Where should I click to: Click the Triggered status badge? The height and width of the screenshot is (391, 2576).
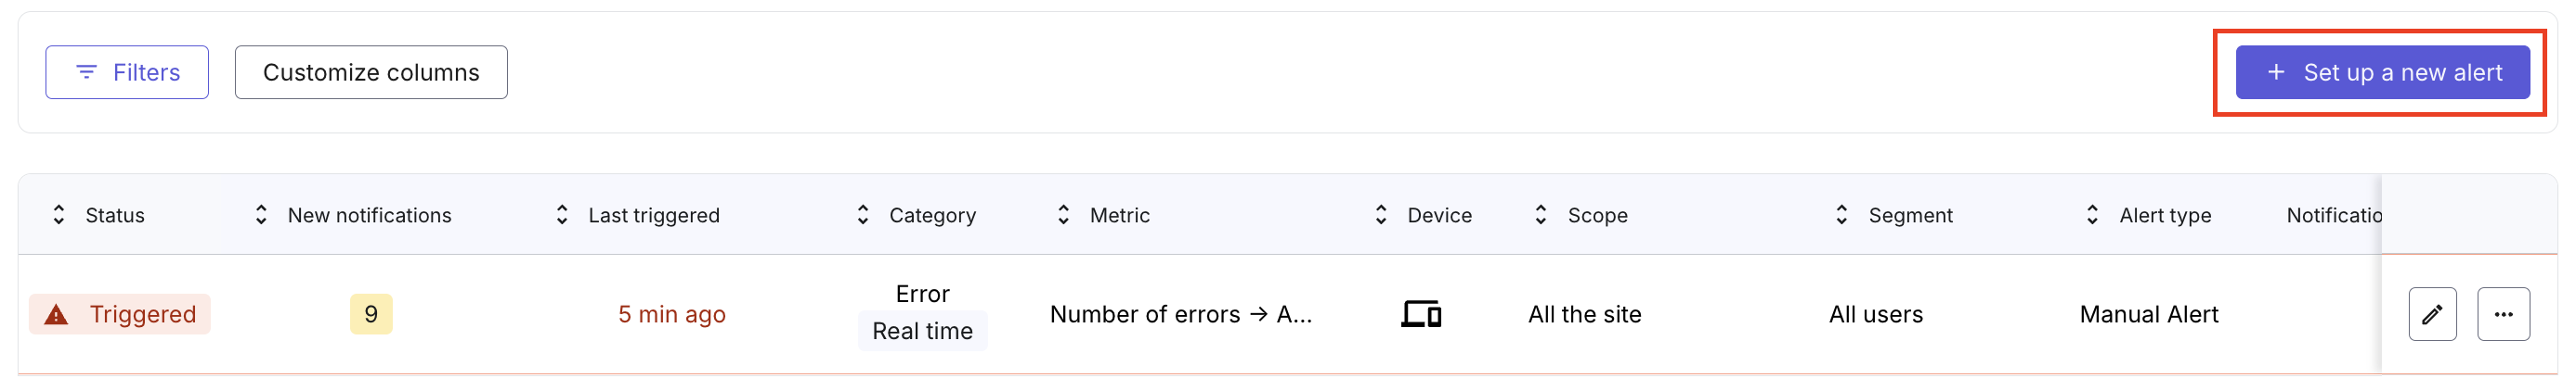click(x=120, y=314)
